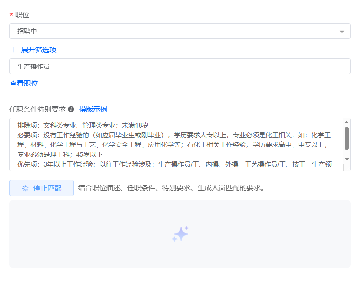Viewport: 359px width, 282px height.
Task: Click the 职位 field label
Action: [22, 15]
